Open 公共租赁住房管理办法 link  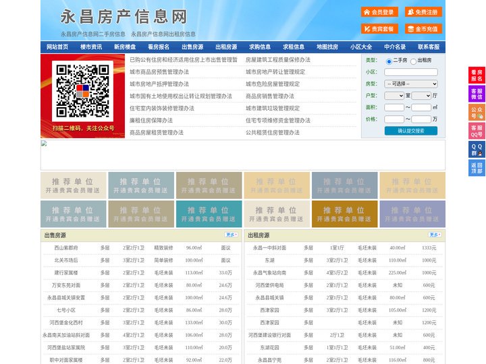tap(273, 132)
